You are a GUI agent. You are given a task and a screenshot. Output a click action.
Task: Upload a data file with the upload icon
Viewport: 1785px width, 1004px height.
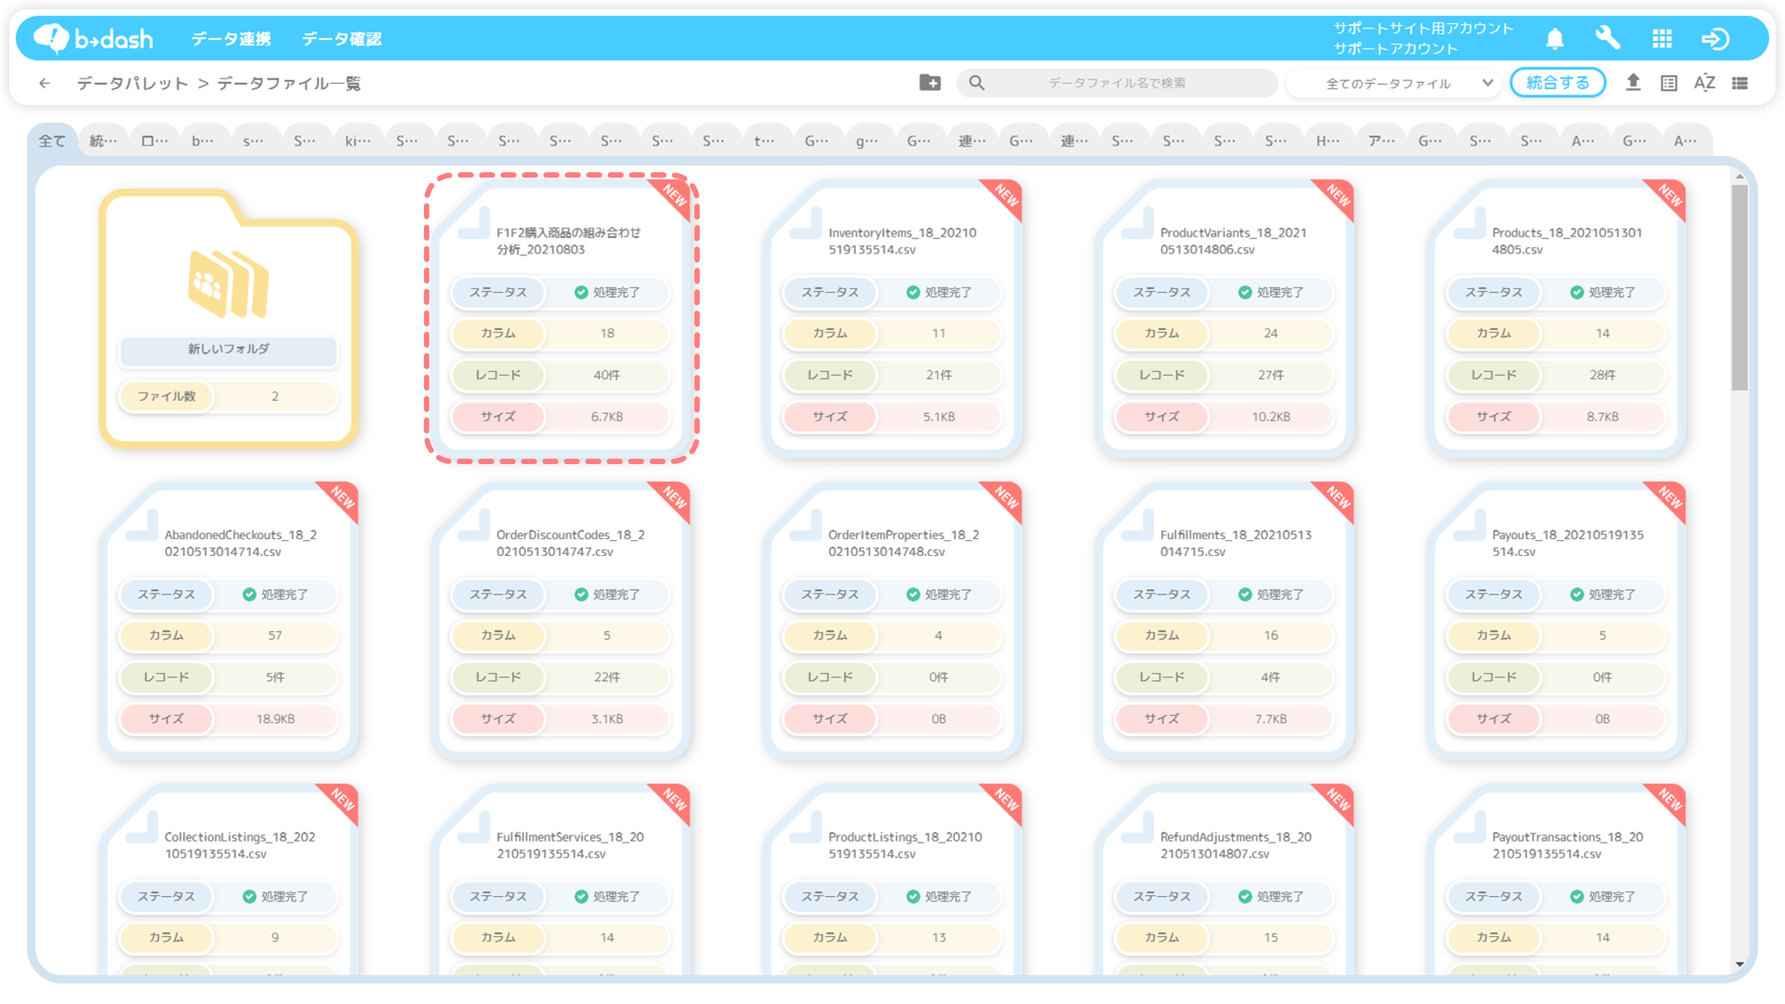1633,83
